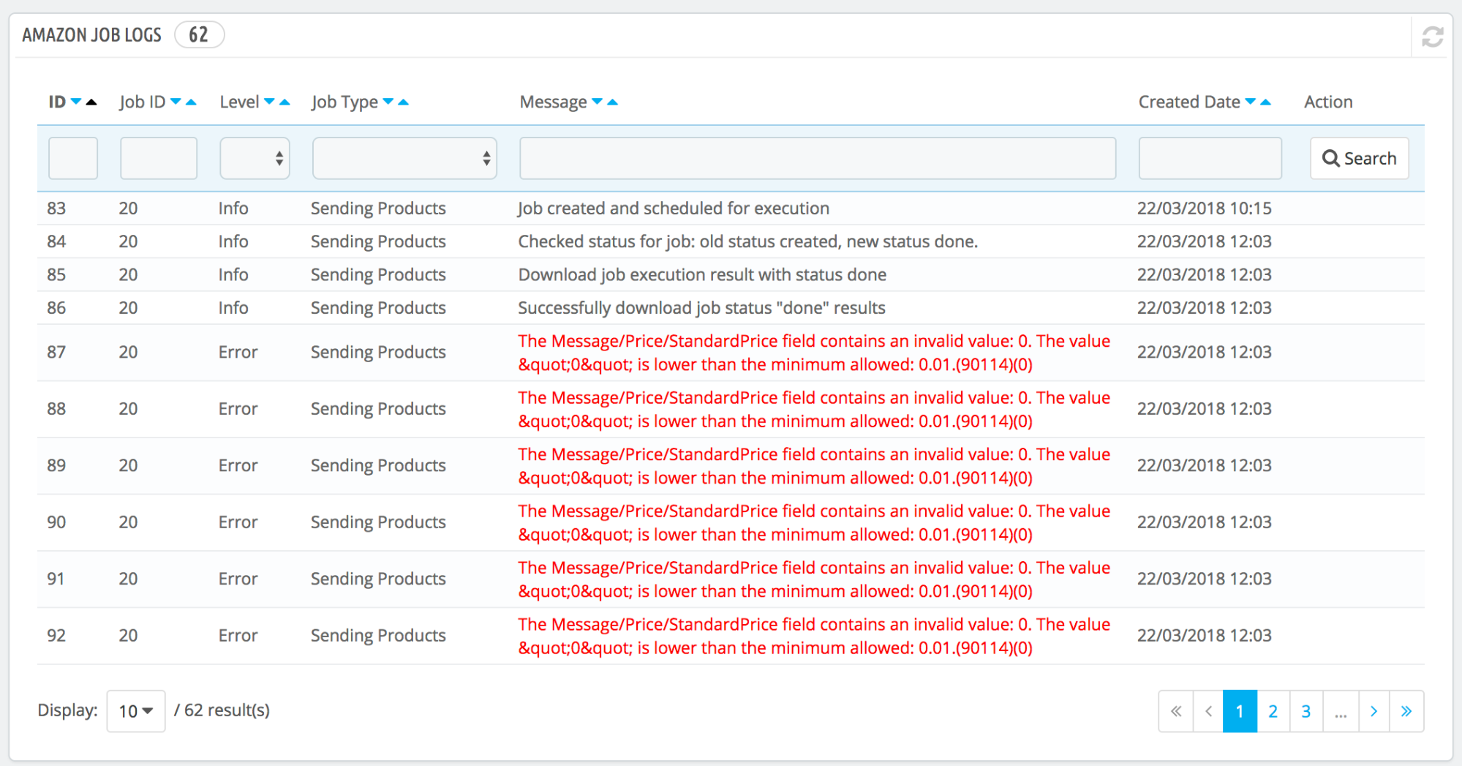Click the 'Job Type' column header label
The height and width of the screenshot is (766, 1462).
coord(344,102)
